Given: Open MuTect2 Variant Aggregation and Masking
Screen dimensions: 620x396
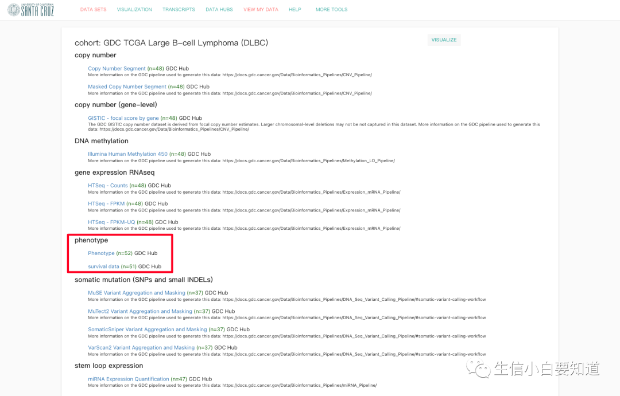Looking at the screenshot, I should pyautogui.click(x=140, y=312).
